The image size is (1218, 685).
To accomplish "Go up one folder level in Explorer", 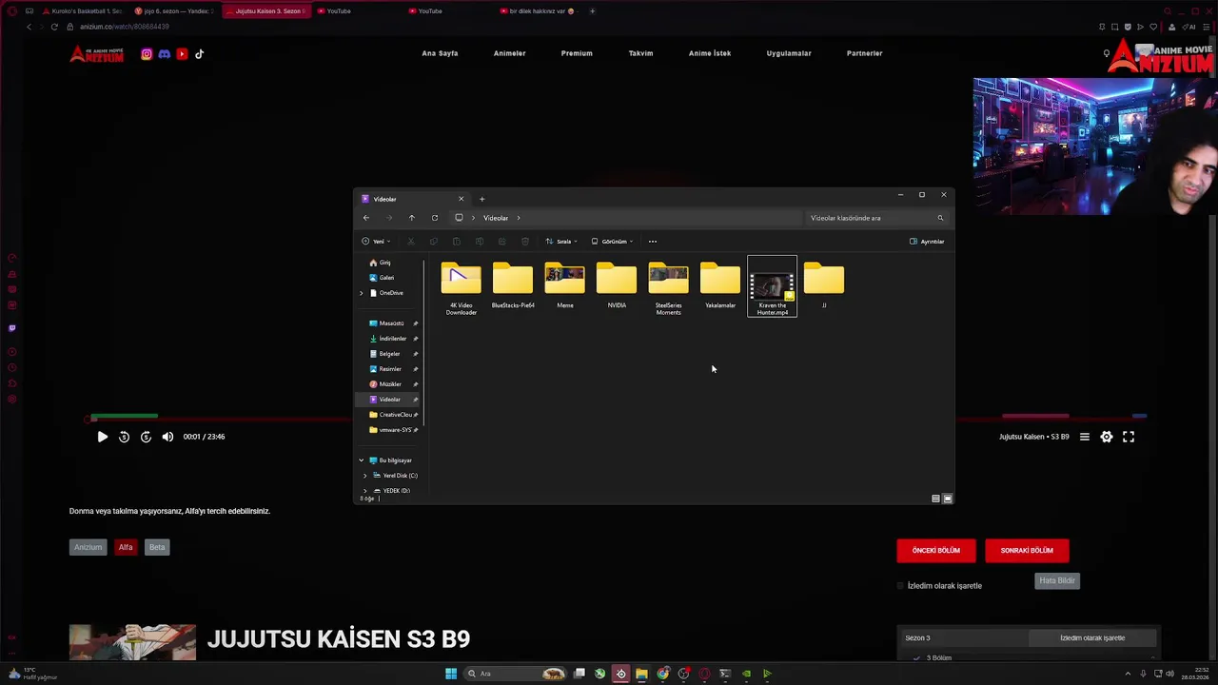I will pos(411,218).
